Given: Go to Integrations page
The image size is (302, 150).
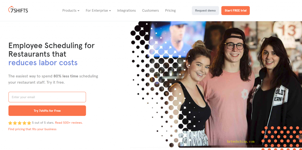Looking at the screenshot, I should 126,11.
